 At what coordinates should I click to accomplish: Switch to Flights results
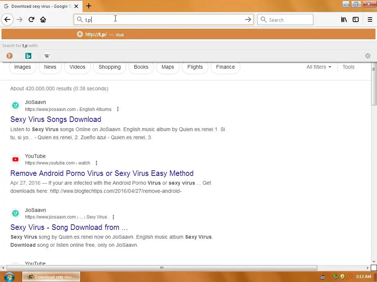pyautogui.click(x=195, y=67)
